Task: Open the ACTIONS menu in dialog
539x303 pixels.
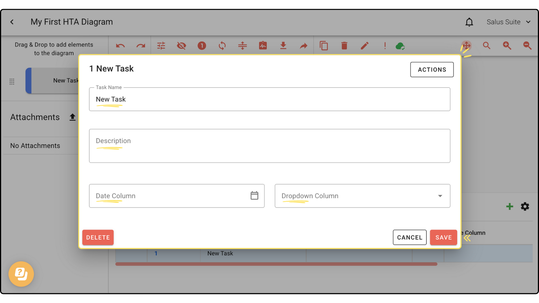Action: point(432,70)
